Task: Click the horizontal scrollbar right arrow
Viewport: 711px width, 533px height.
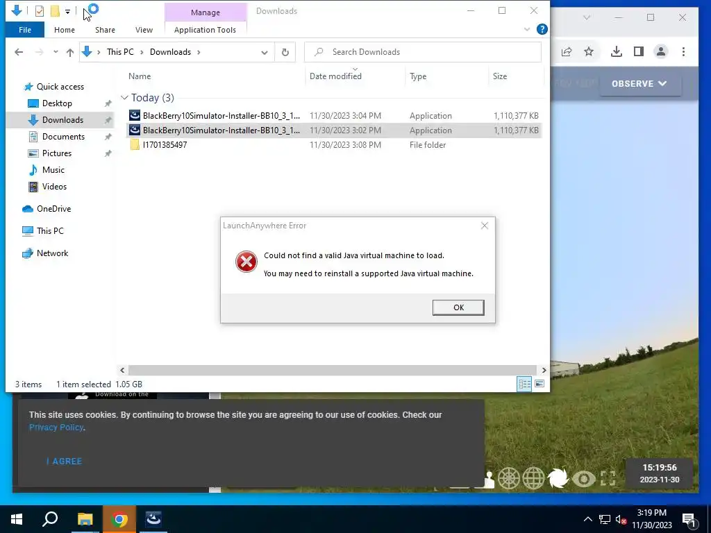Action: tap(544, 371)
